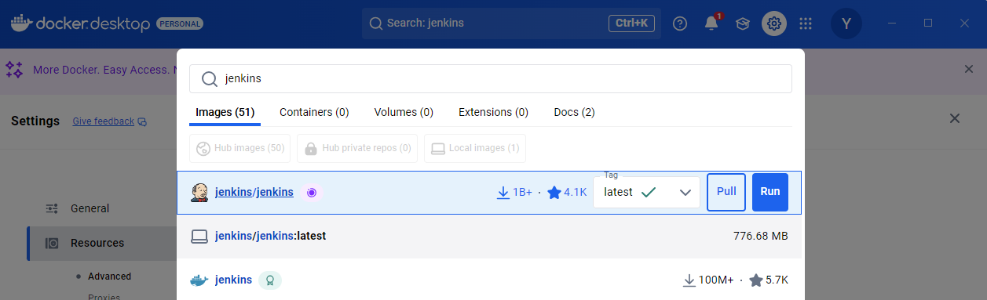
Task: Click the 776.68 MB size text
Action: 761,236
